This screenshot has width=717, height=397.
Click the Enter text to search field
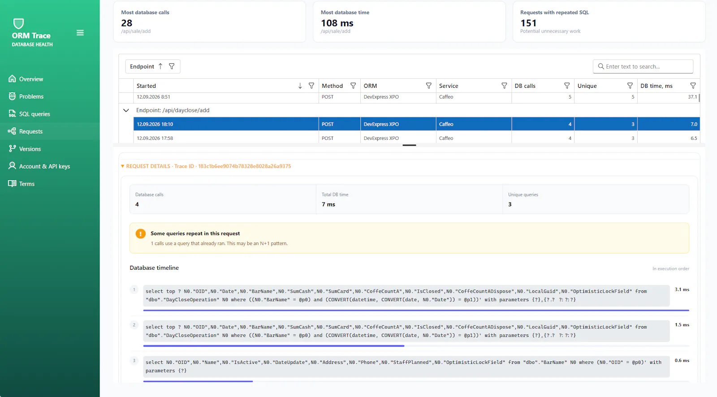[x=643, y=66]
